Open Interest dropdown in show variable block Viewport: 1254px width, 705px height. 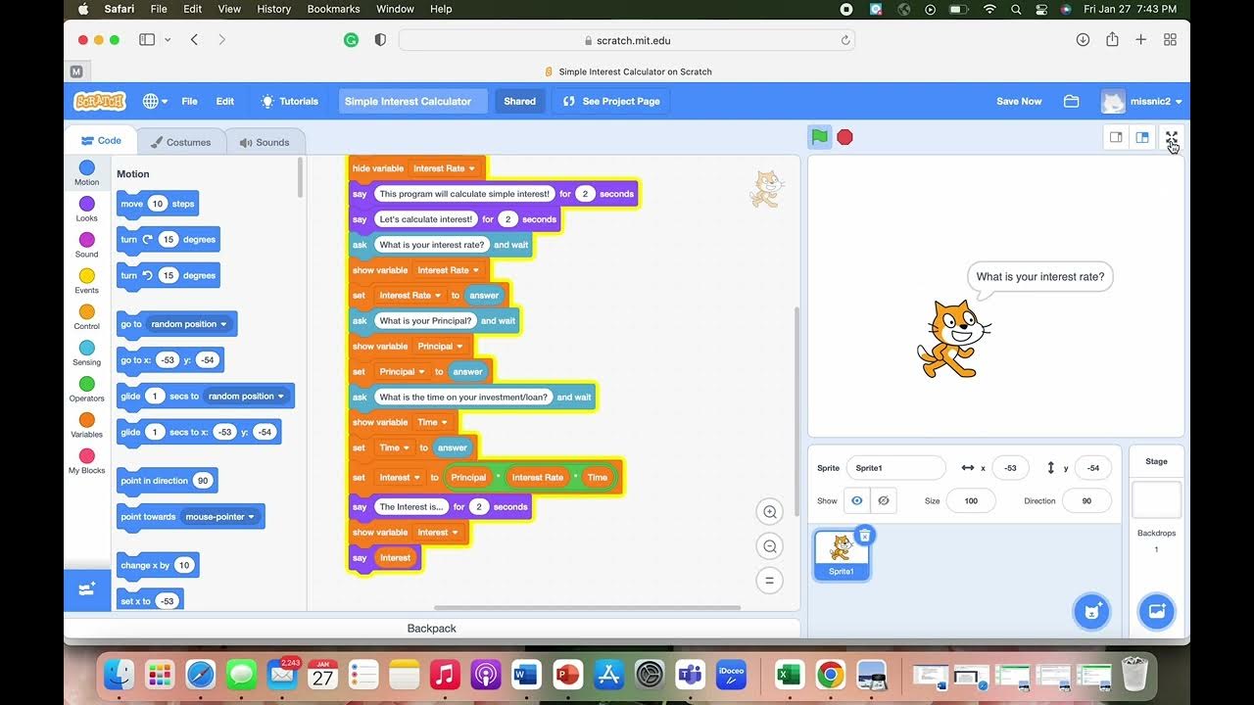pos(438,533)
